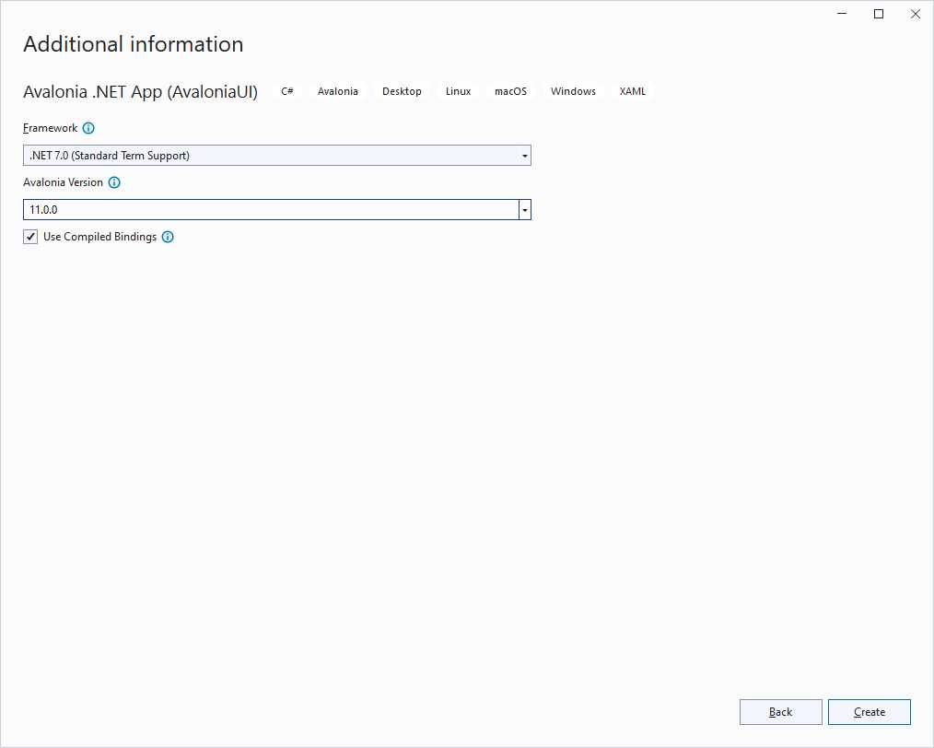Maximize the dialog window
This screenshot has width=934, height=748.
coord(878,14)
